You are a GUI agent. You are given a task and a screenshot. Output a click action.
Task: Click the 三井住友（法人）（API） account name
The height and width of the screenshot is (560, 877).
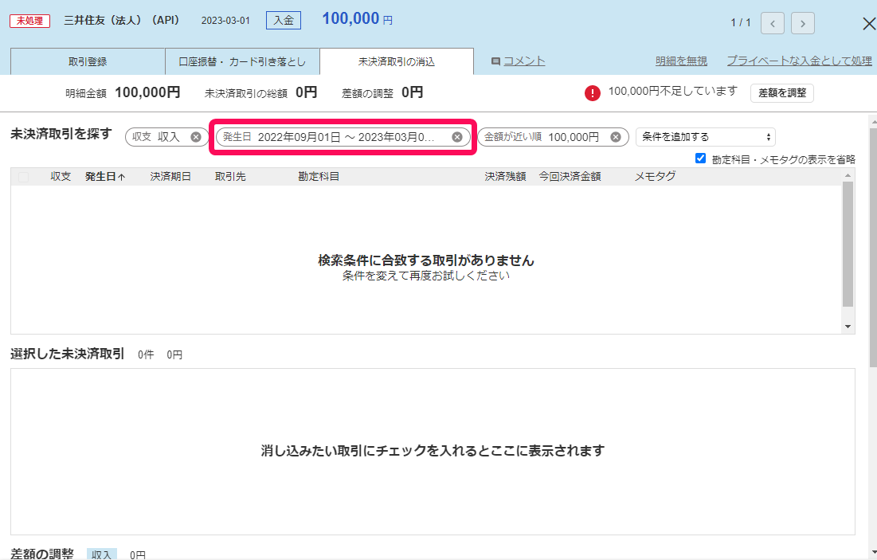pyautogui.click(x=122, y=21)
